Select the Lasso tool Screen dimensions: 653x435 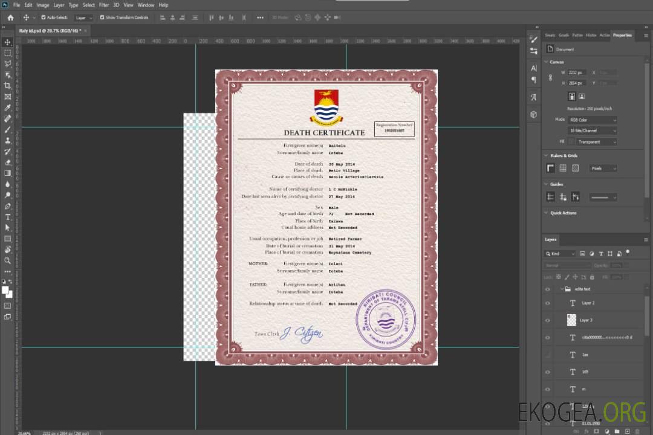[7, 63]
